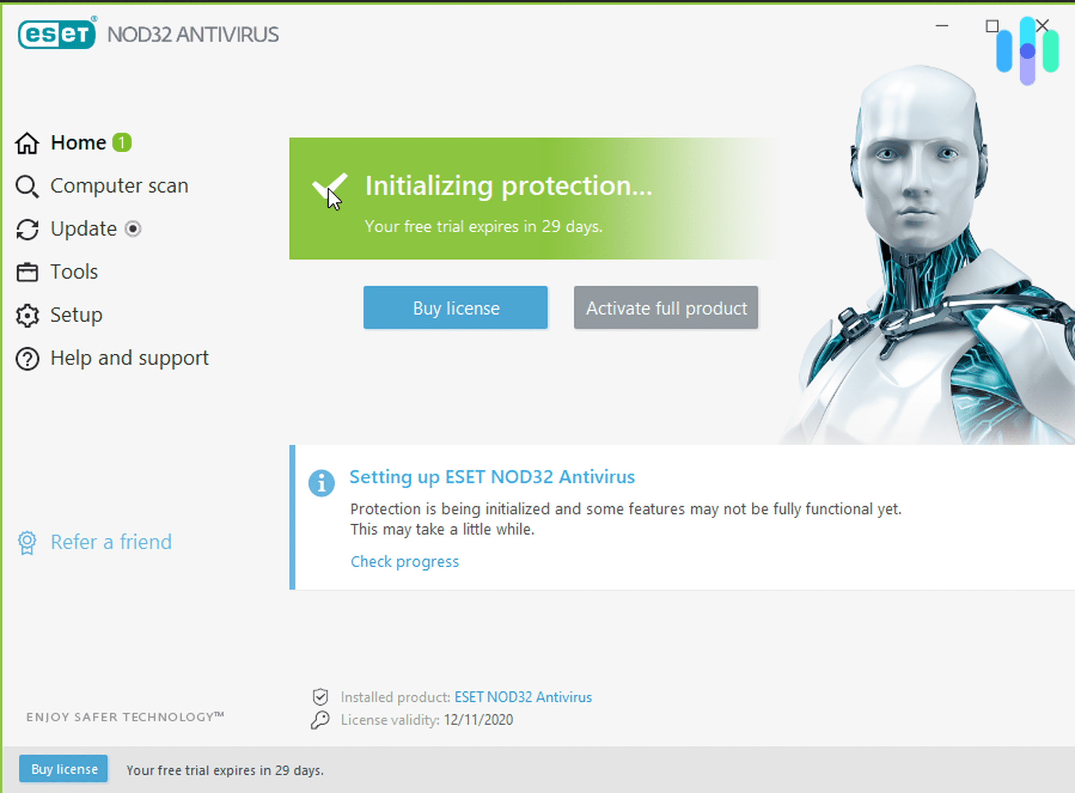Click the Activate Full Product button
The width and height of the screenshot is (1075, 793).
pyautogui.click(x=667, y=307)
